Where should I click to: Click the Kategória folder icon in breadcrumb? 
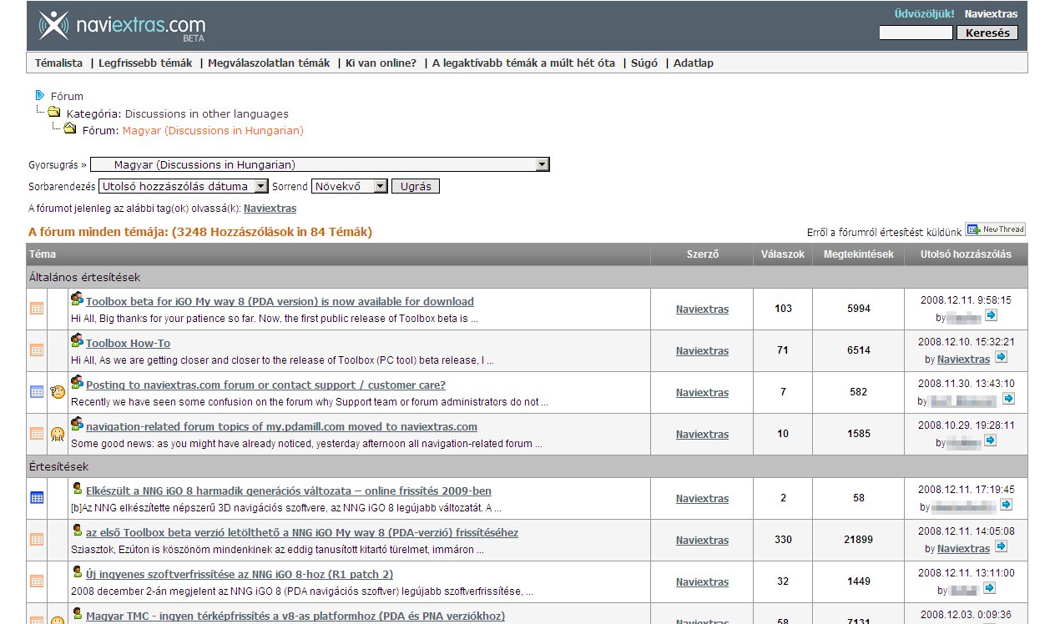pyautogui.click(x=54, y=112)
